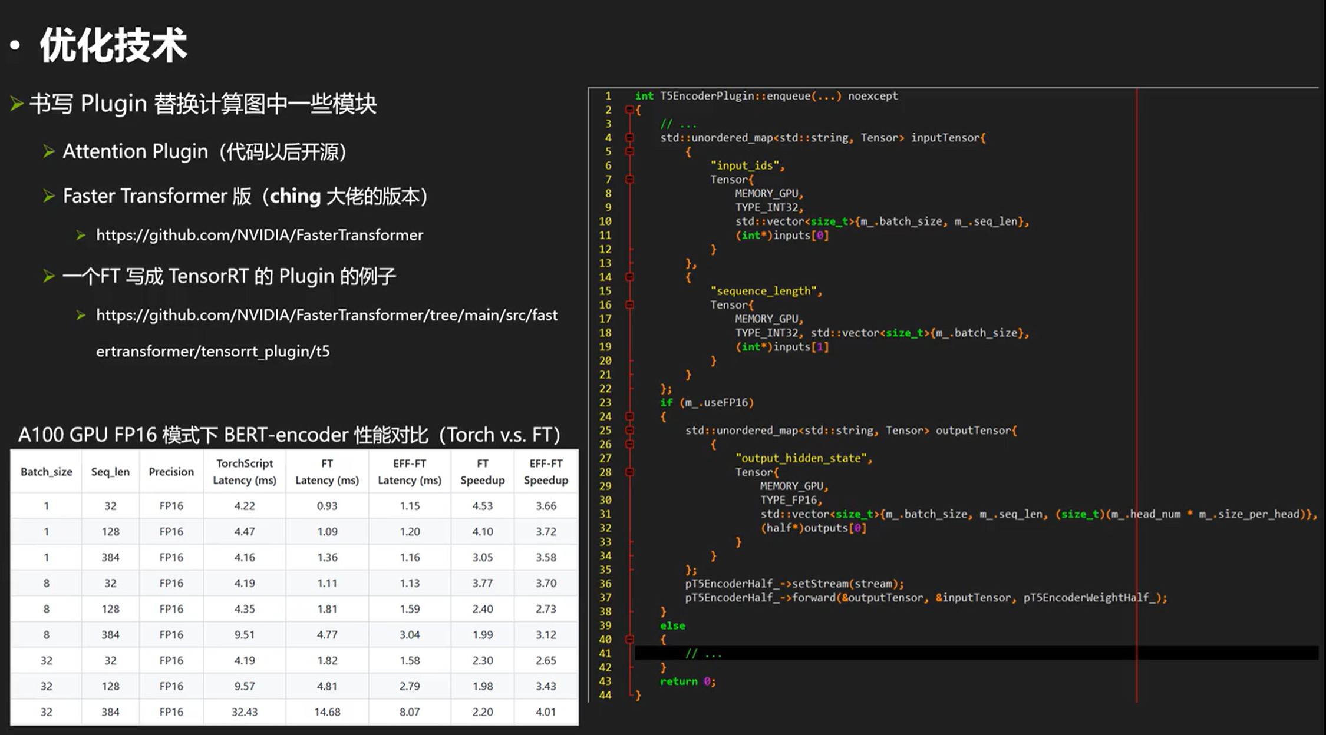Click the 'A100 GPU FP16' table caption
The height and width of the screenshot is (735, 1326).
[x=289, y=435]
